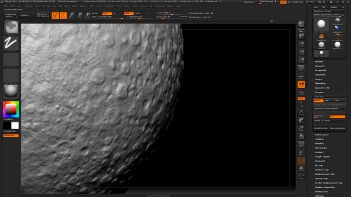Expand the SubTool subpalette
Screen dimensions: 351x197
coord(319,62)
